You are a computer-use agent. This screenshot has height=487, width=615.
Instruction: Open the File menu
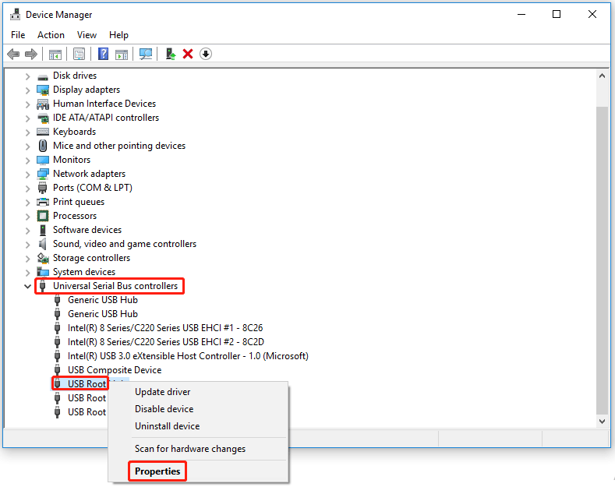pos(18,35)
